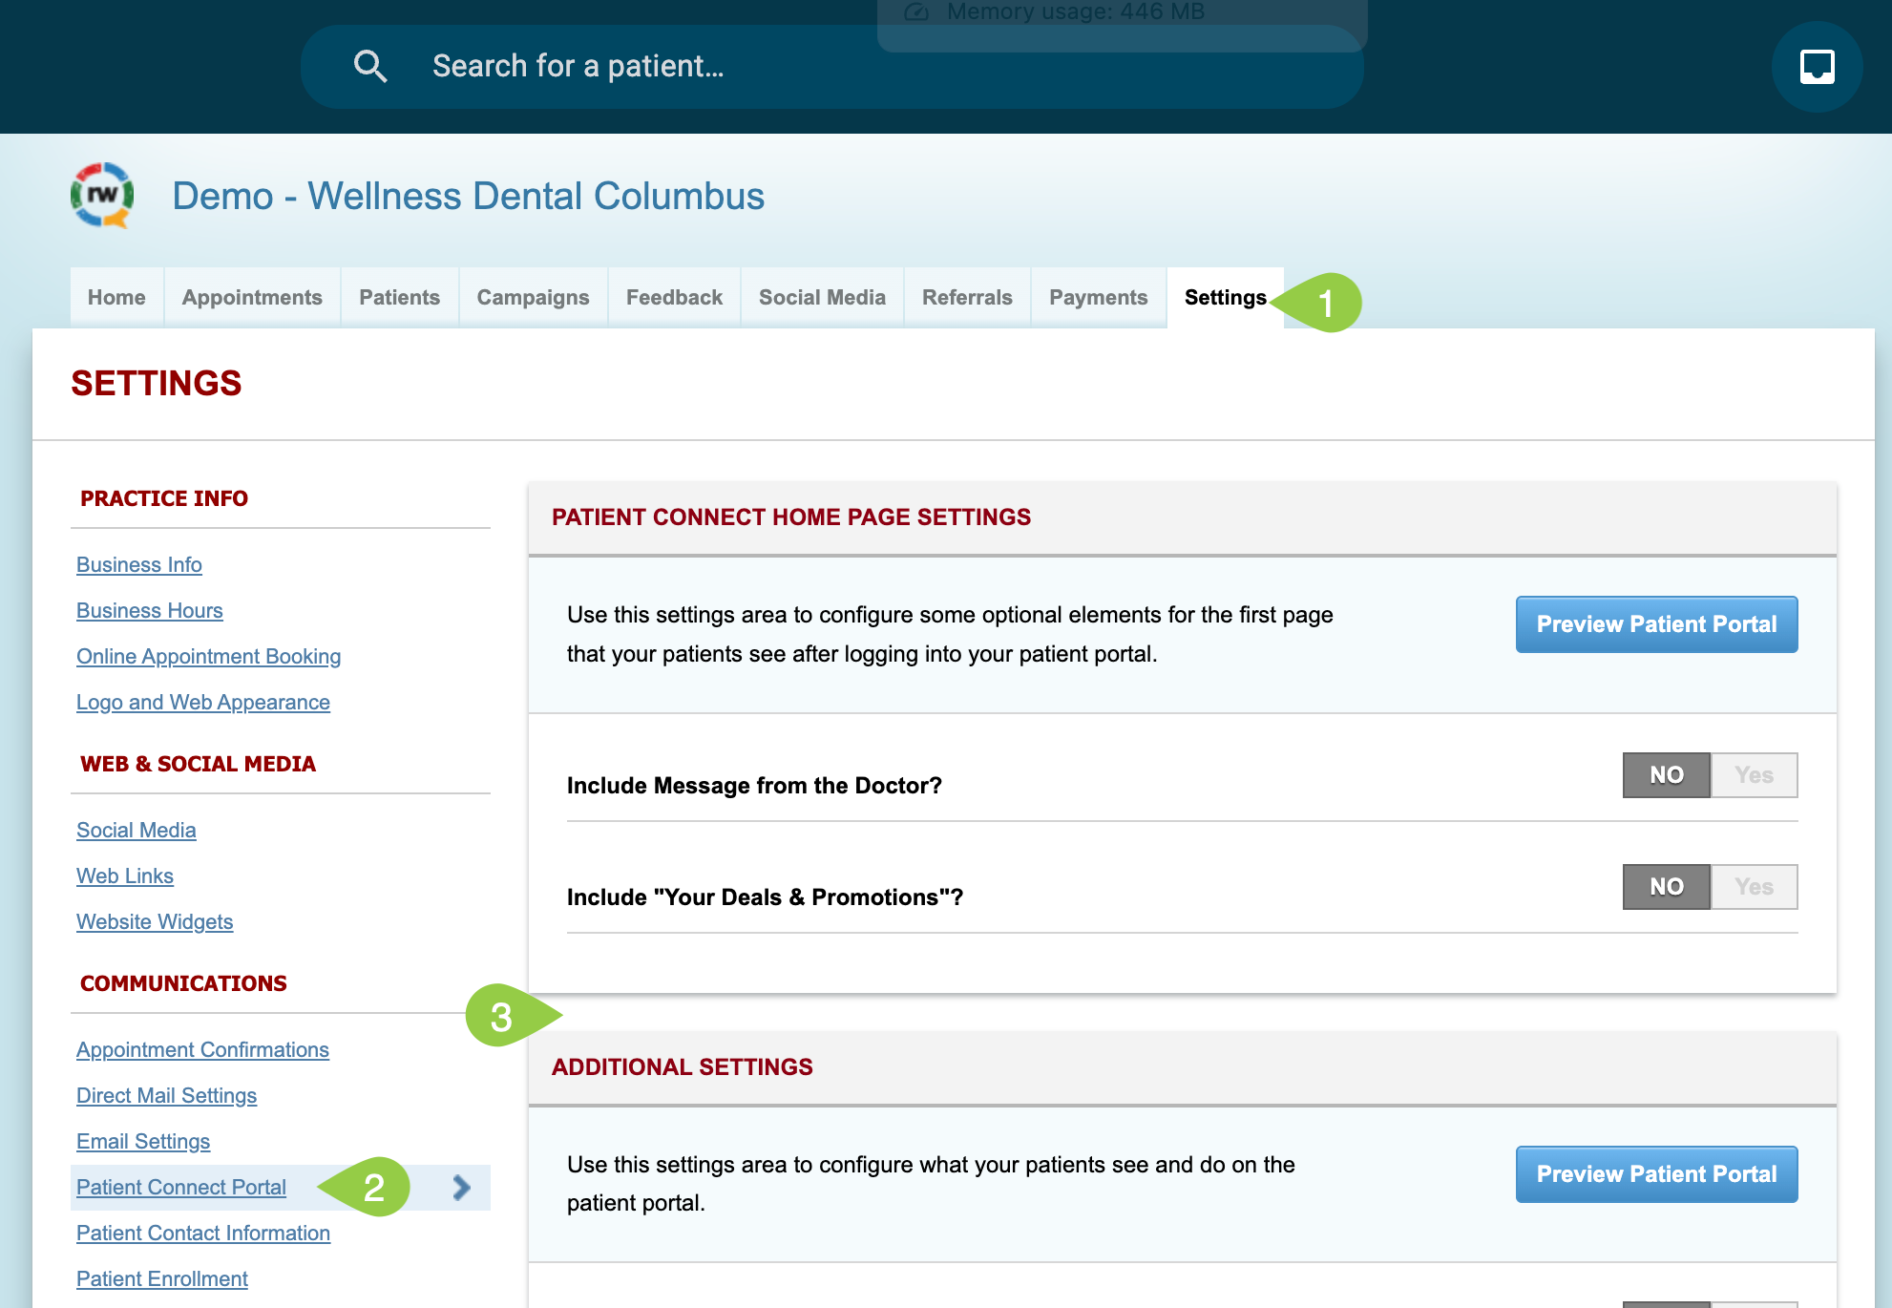The width and height of the screenshot is (1892, 1308).
Task: Click Preview Patient Portal in Additional Settings
Action: click(x=1656, y=1174)
